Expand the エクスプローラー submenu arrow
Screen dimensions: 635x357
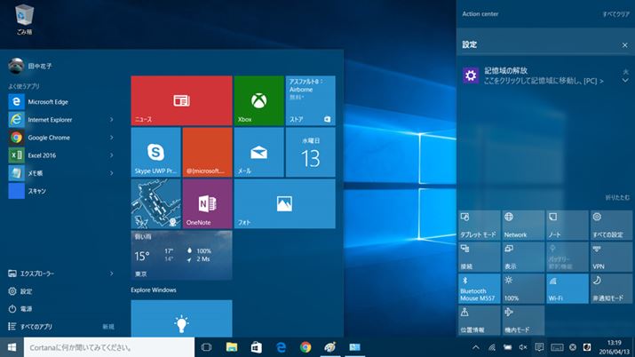(x=112, y=274)
